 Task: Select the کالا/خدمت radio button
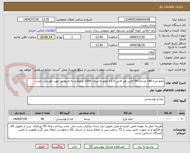click(120, 63)
